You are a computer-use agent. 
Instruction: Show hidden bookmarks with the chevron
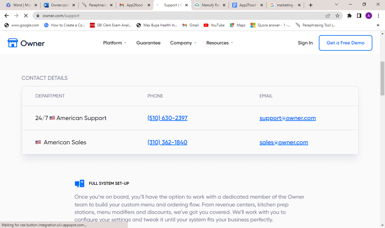[378, 25]
